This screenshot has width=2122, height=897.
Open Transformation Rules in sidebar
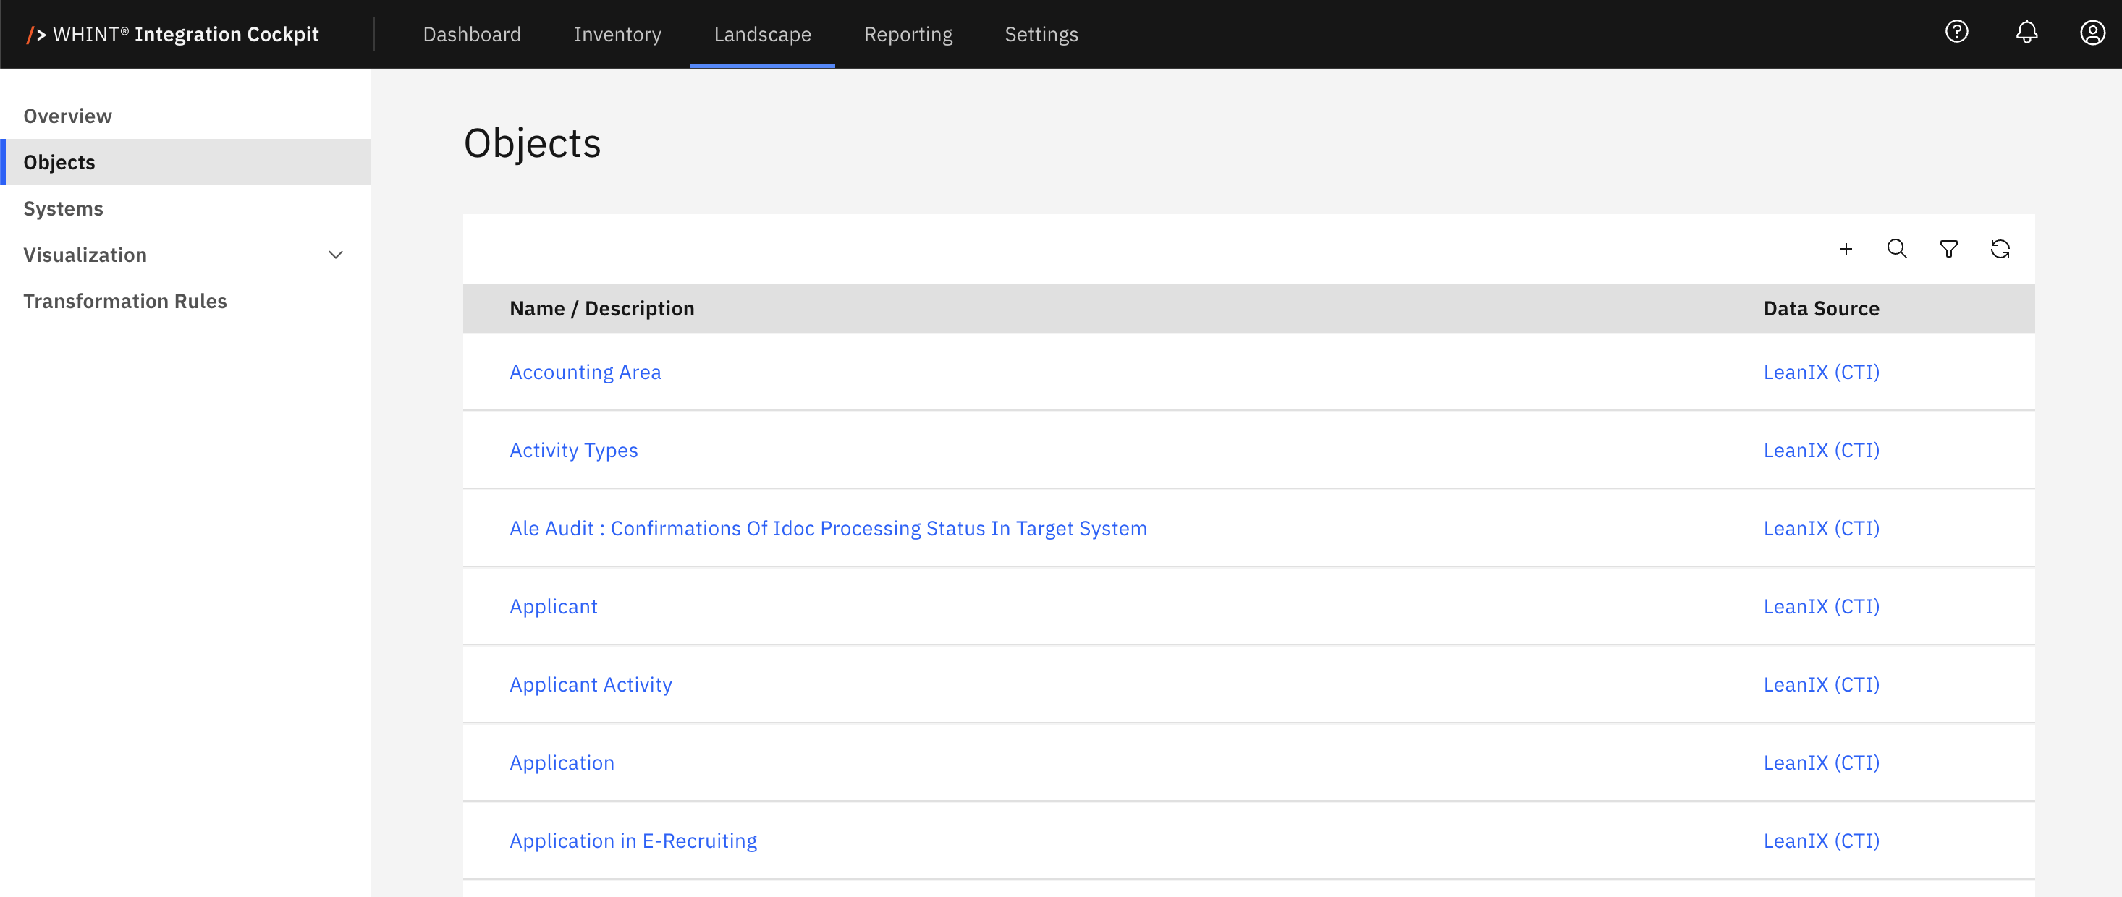(125, 301)
